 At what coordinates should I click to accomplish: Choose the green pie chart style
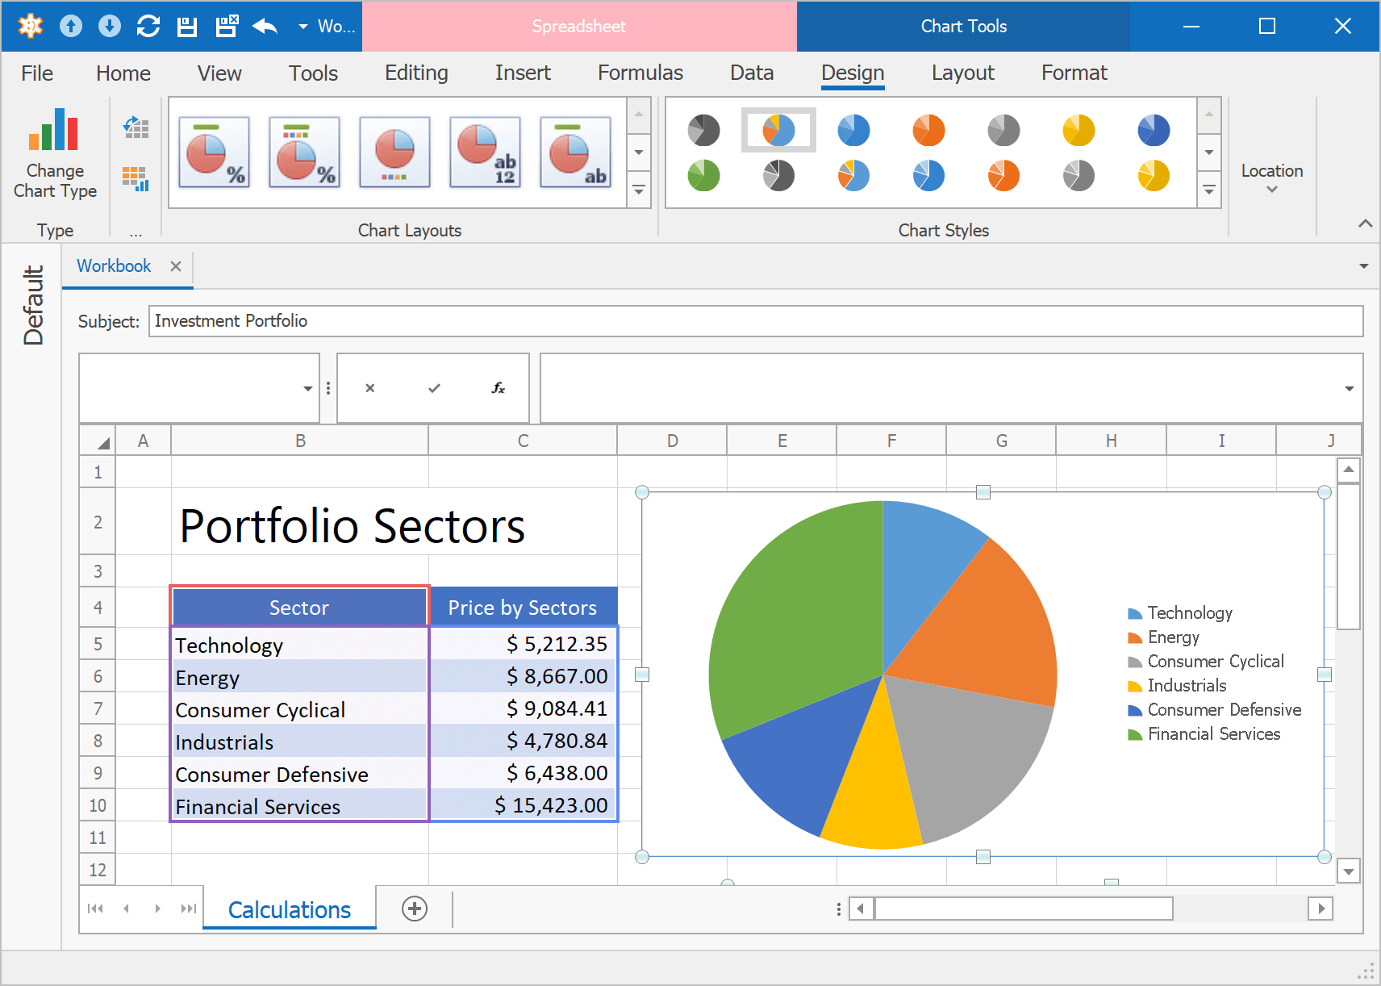(x=703, y=176)
